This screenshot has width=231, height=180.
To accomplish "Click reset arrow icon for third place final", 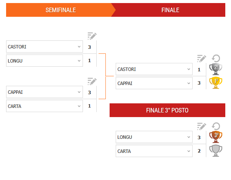I will click(216, 126).
